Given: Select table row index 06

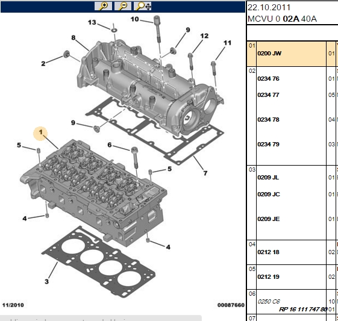Looking at the screenshot, I should pos(252,293).
